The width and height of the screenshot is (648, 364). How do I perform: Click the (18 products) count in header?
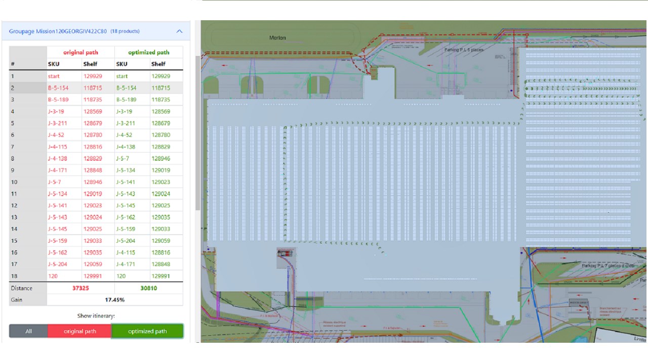[125, 31]
